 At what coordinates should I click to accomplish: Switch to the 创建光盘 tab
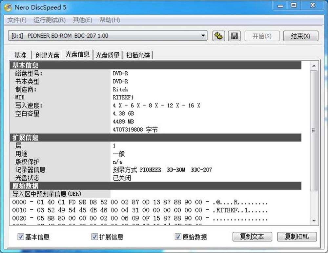47,55
